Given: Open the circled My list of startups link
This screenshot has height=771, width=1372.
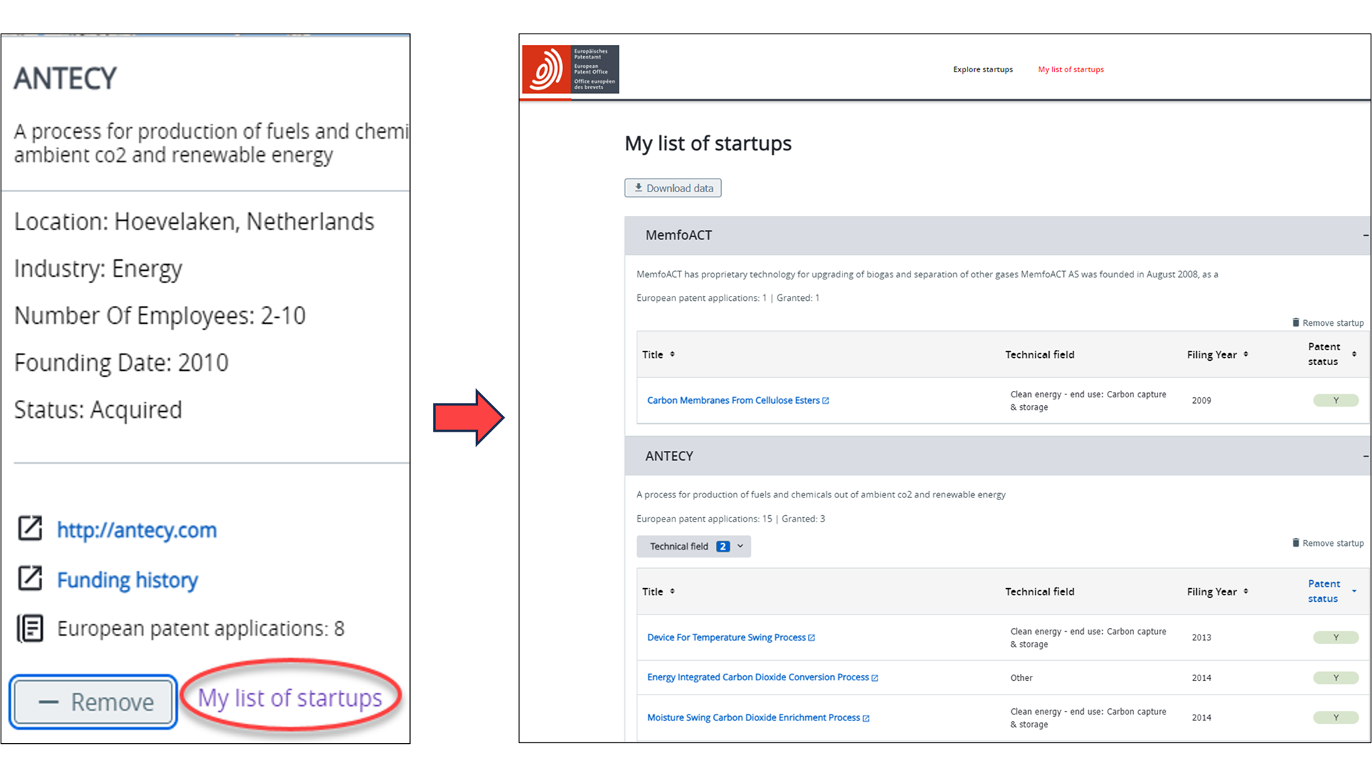Looking at the screenshot, I should (x=290, y=698).
